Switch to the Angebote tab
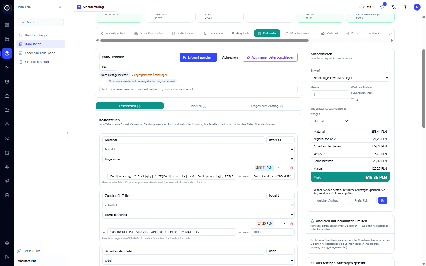 click(x=240, y=33)
